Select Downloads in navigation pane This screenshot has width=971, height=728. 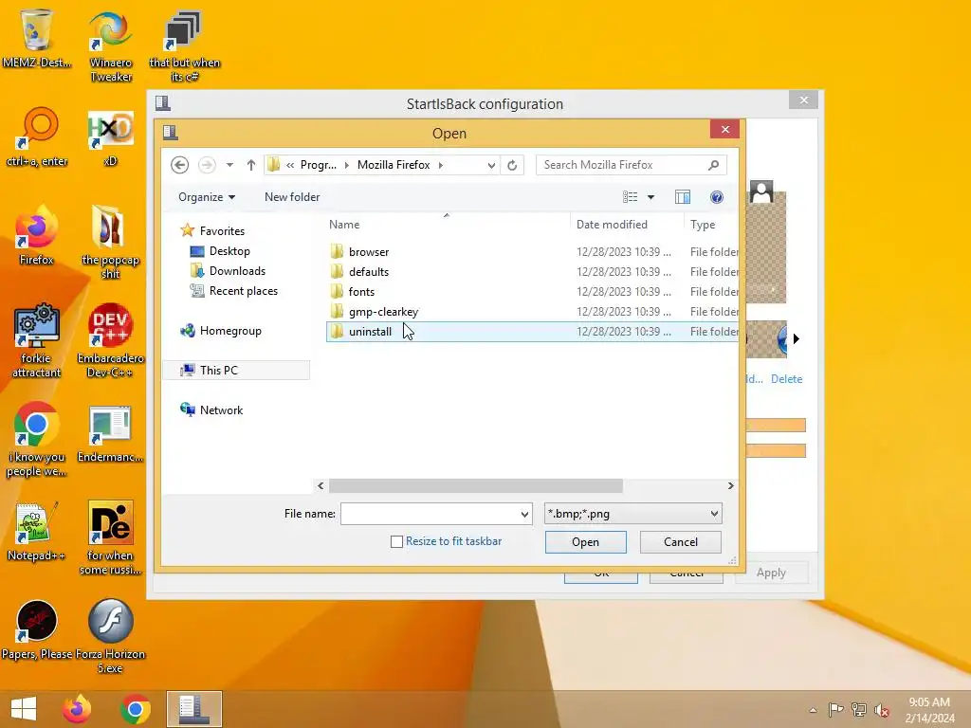pyautogui.click(x=236, y=271)
